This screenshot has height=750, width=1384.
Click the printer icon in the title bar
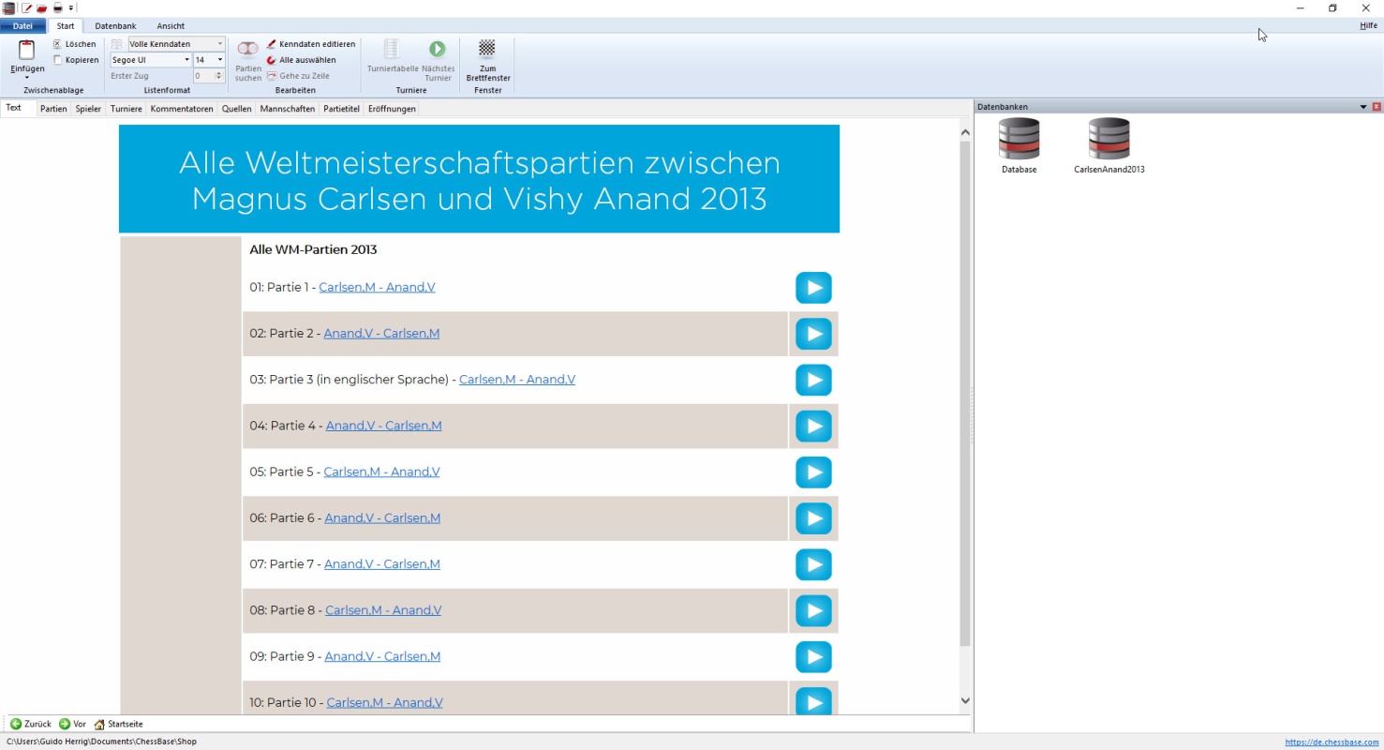click(57, 7)
